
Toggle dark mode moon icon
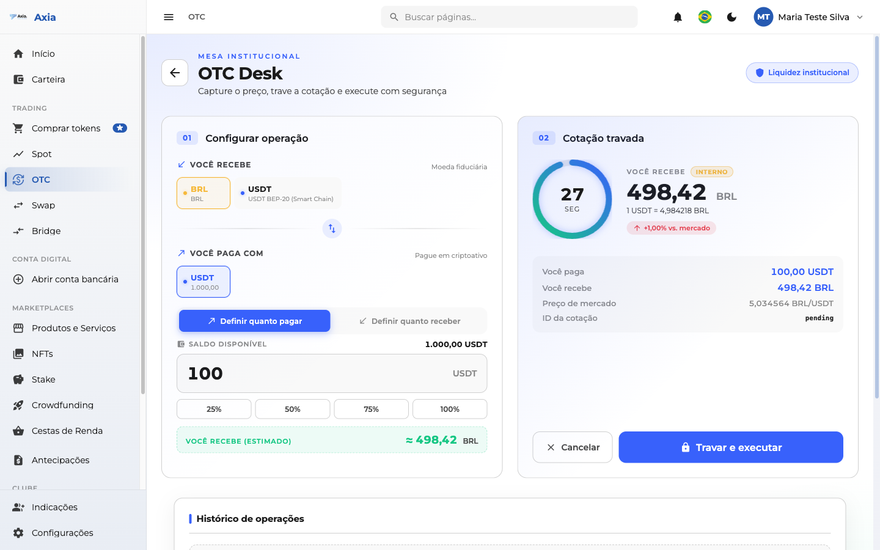732,17
